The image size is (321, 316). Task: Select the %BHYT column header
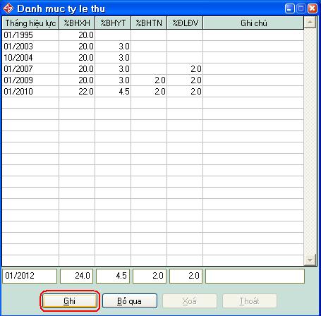click(113, 23)
